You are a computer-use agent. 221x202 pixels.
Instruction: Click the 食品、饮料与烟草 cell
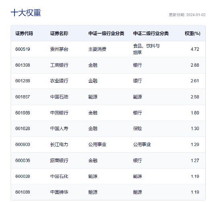(146, 49)
